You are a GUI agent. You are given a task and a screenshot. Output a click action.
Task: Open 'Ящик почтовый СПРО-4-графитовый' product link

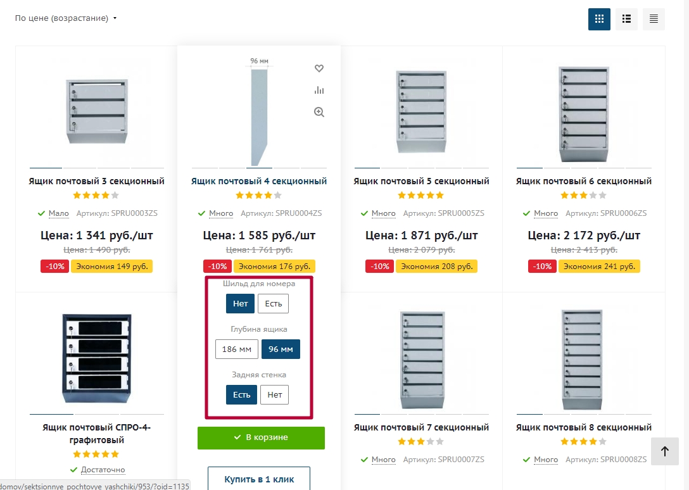(96, 434)
